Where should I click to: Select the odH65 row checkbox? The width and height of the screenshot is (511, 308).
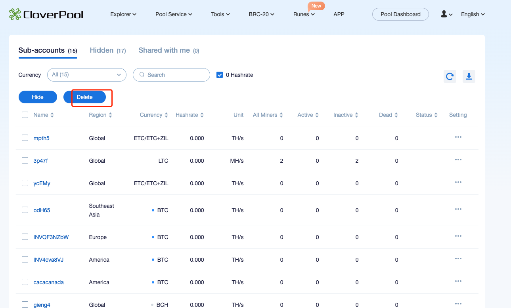click(x=25, y=210)
